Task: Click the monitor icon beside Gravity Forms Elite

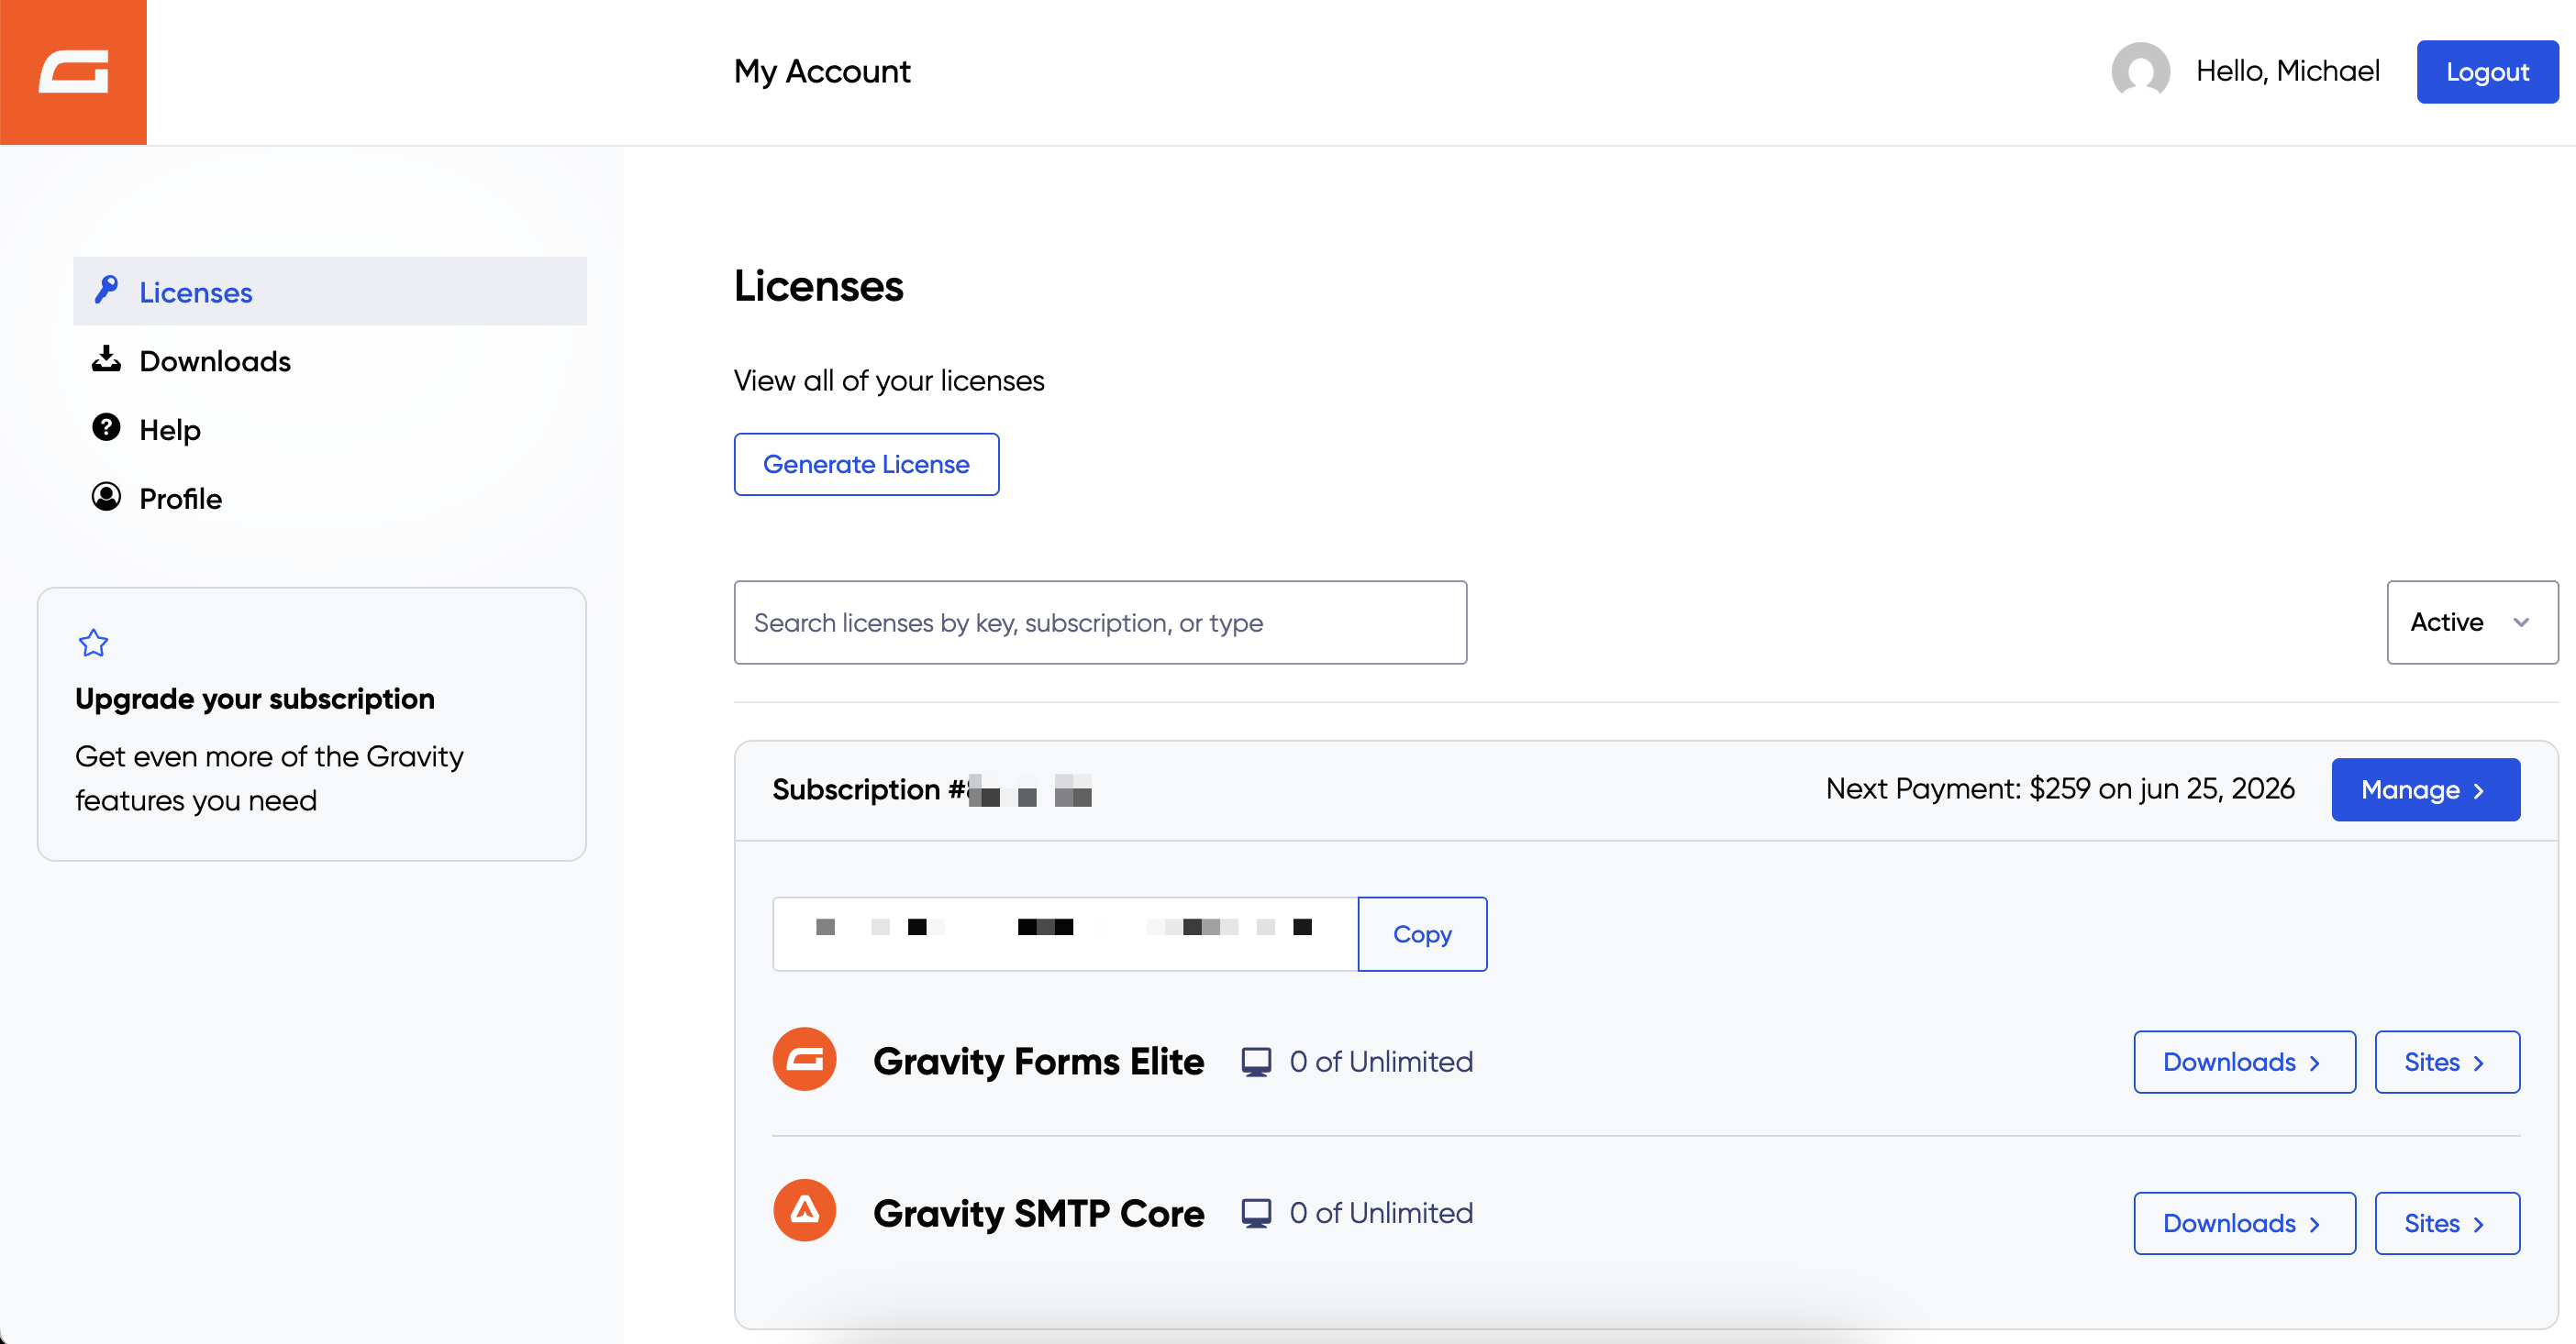Action: pos(1256,1062)
